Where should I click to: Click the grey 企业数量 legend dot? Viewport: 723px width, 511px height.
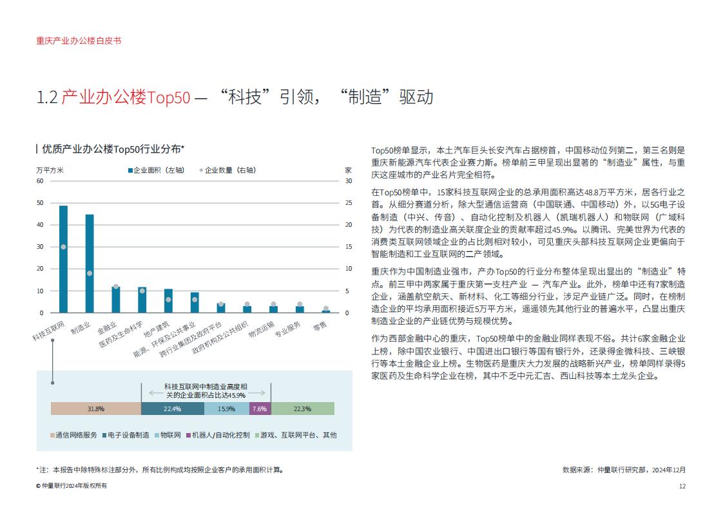(201, 171)
